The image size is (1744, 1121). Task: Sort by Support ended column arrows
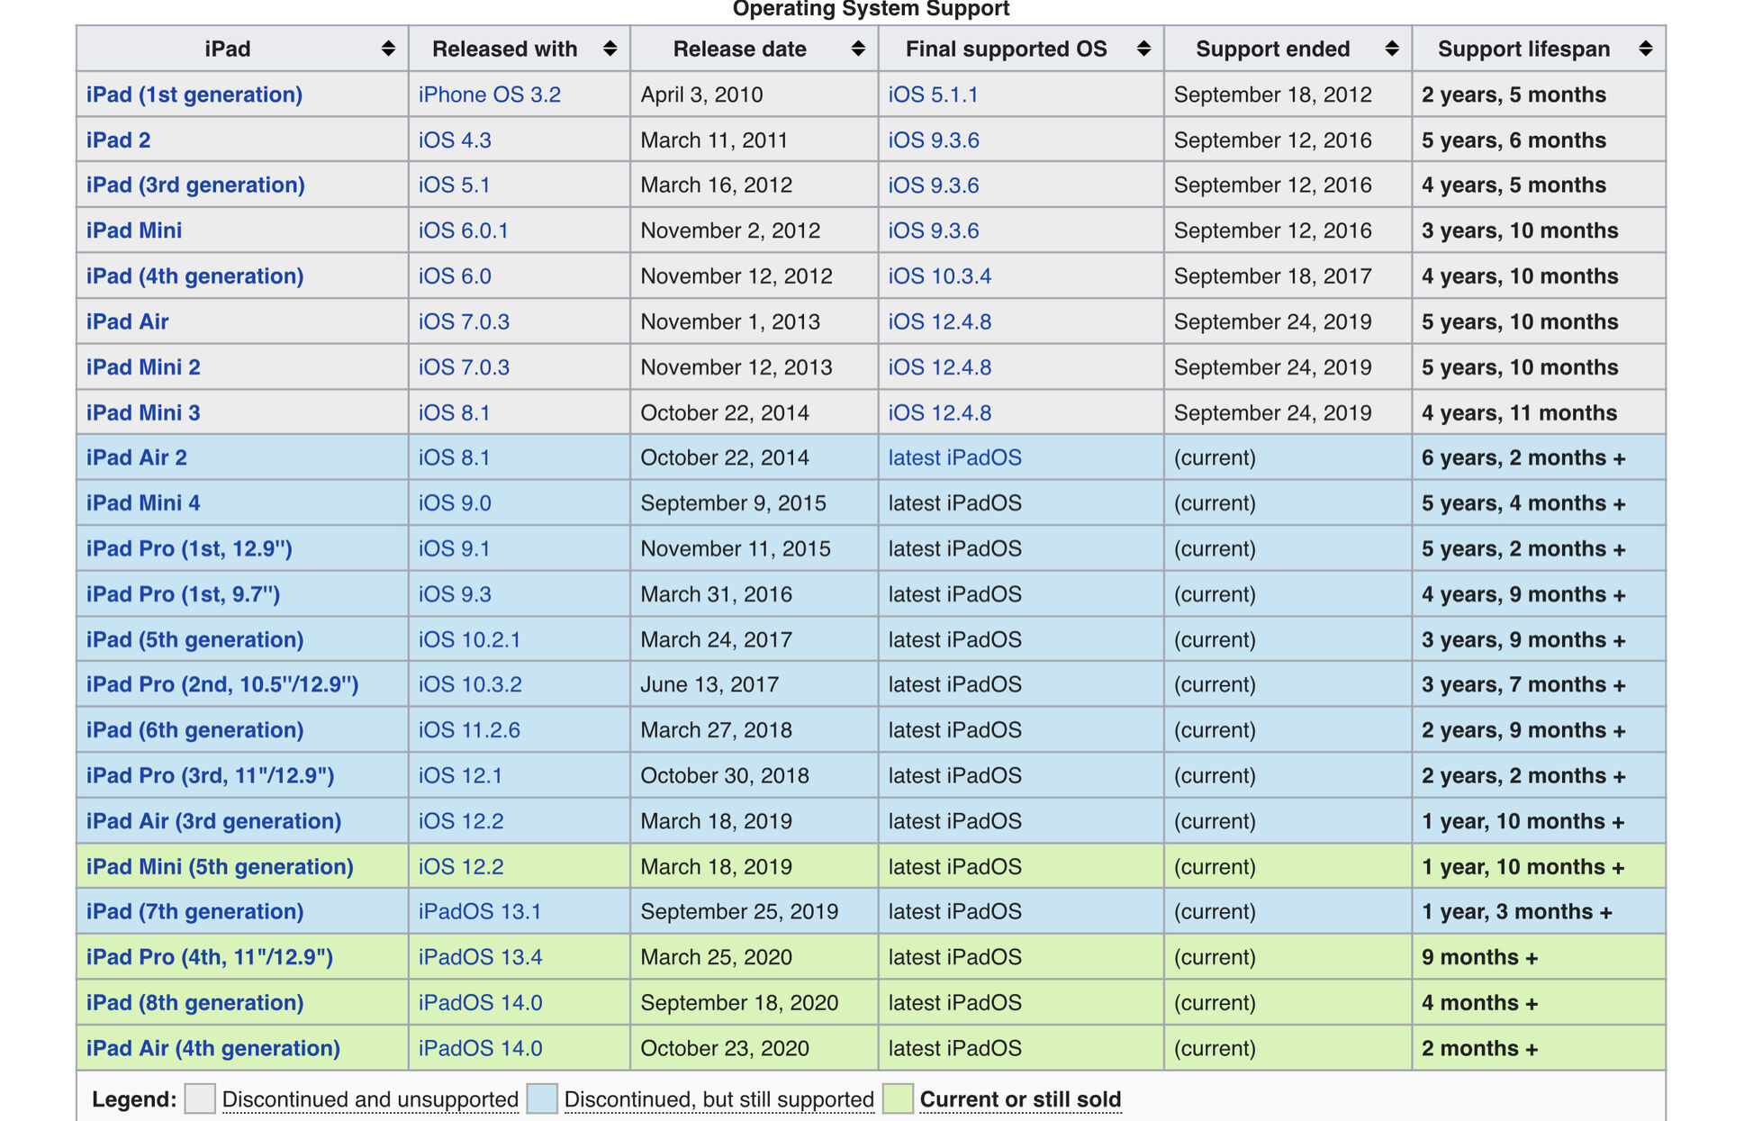1392,49
